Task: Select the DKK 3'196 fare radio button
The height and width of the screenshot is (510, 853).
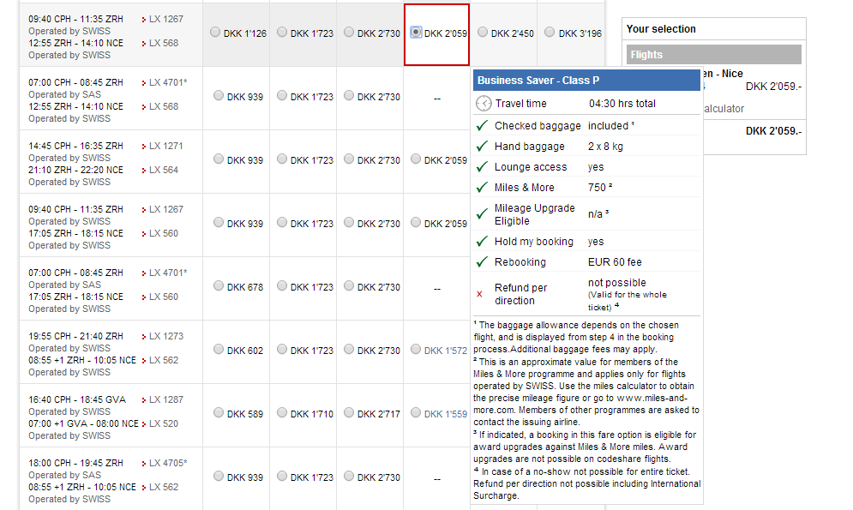Action: coord(550,33)
